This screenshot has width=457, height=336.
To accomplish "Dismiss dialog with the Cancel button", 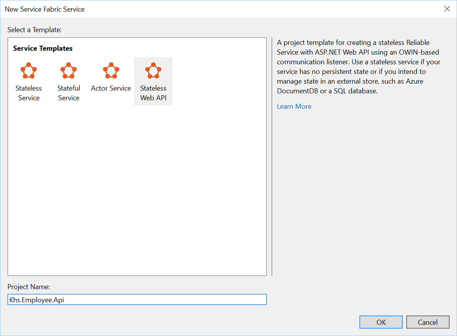I will pyautogui.click(x=428, y=322).
